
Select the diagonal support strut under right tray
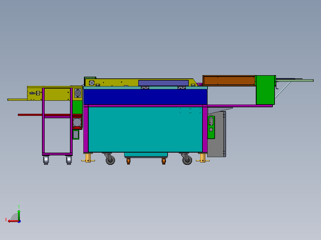coord(283,90)
